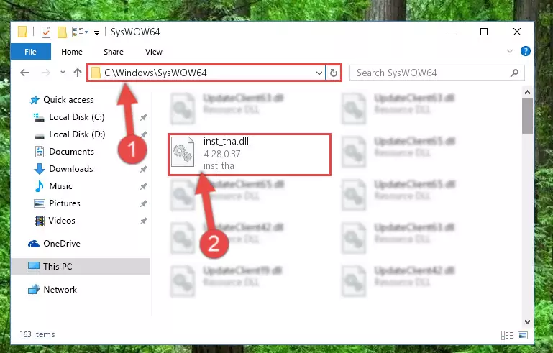Open Documents in navigation pane
The height and width of the screenshot is (353, 553).
click(72, 152)
